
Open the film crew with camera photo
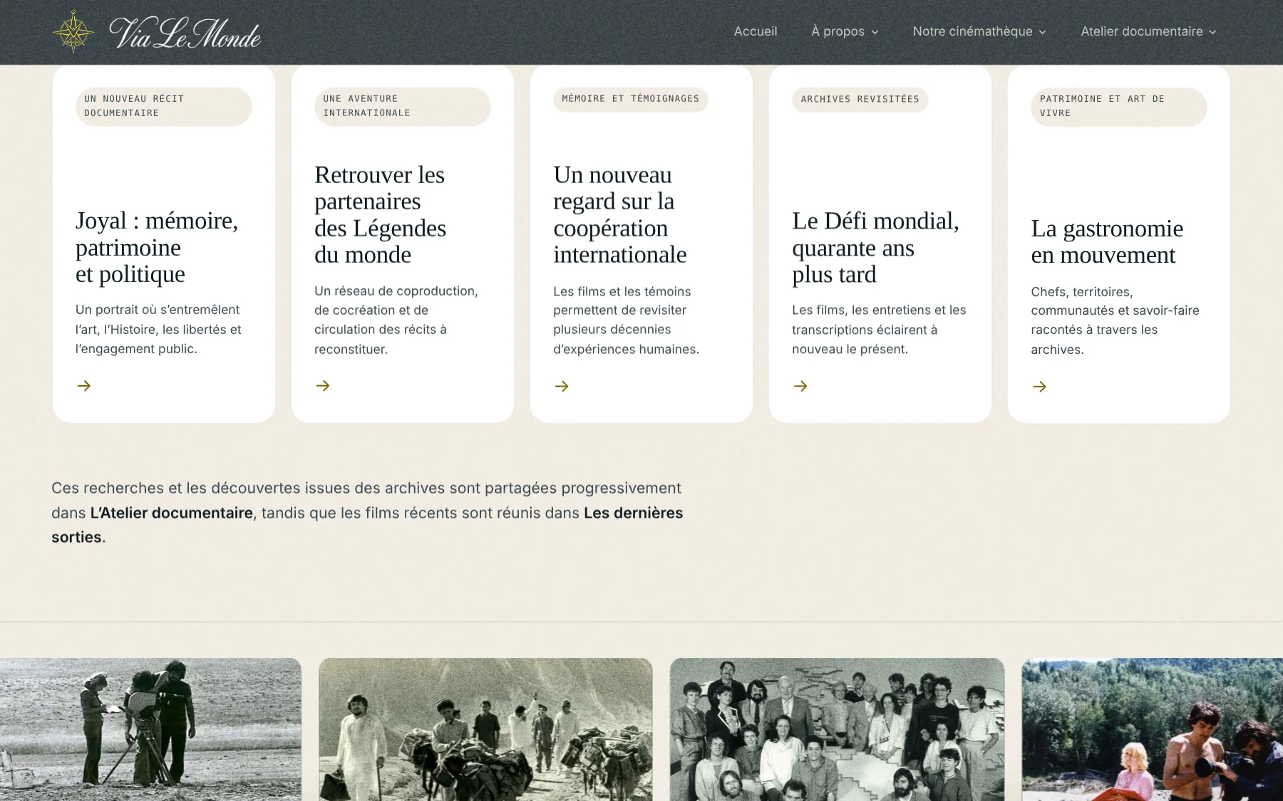point(150,729)
